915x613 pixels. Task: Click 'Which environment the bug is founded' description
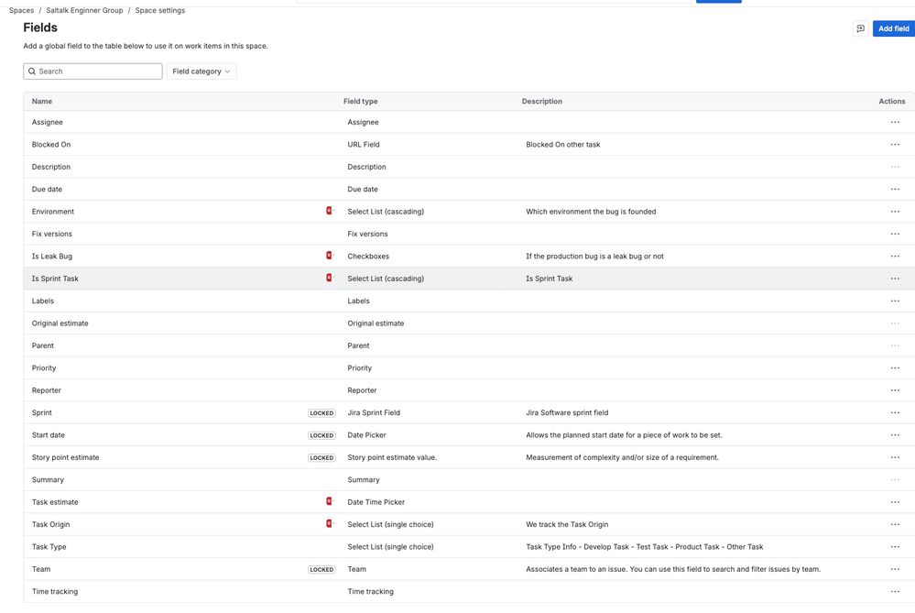point(591,212)
